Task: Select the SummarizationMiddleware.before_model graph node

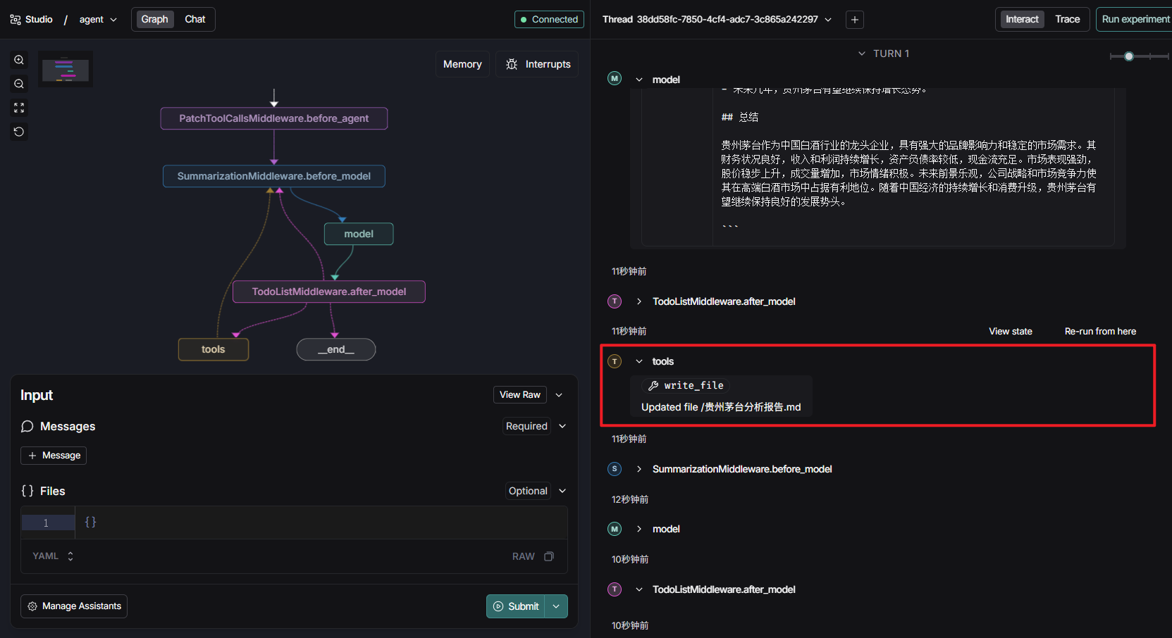Action: [274, 176]
